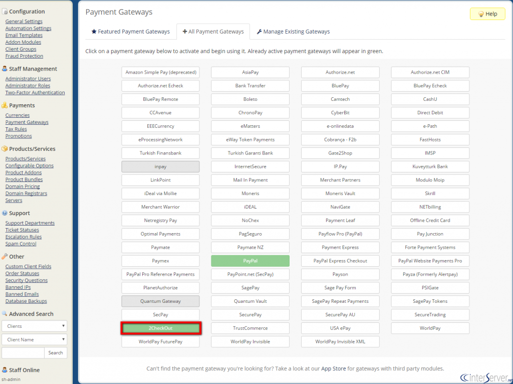Click the advanced search text field
The image size is (513, 384).
(23, 352)
